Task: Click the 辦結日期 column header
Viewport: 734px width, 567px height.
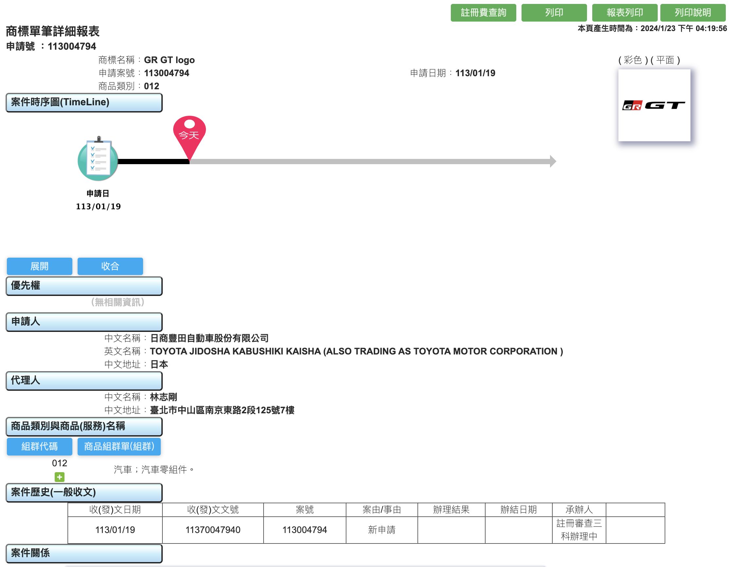Action: (519, 510)
